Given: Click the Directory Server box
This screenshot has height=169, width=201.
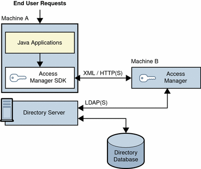Looking at the screenshot, I should pyautogui.click(x=41, y=113).
